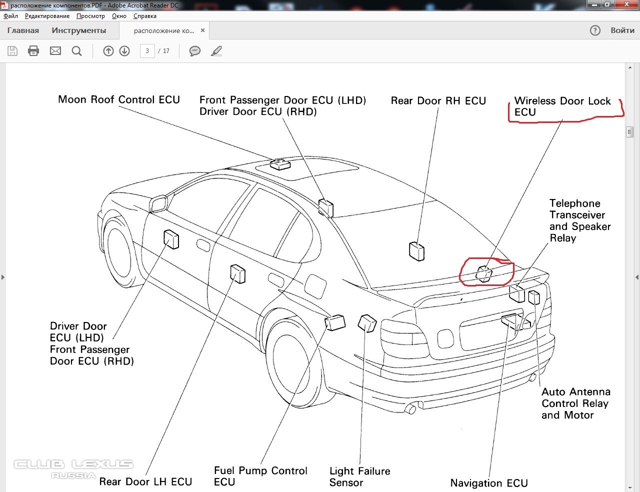Click the page number input field

147,51
